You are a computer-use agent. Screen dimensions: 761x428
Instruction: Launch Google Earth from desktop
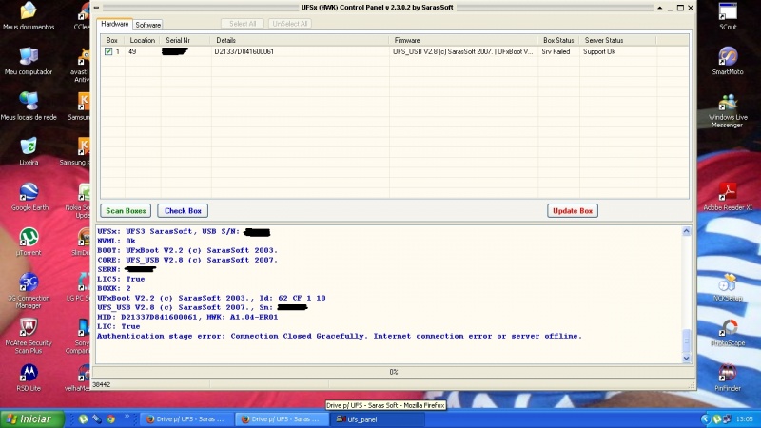[x=29, y=197]
